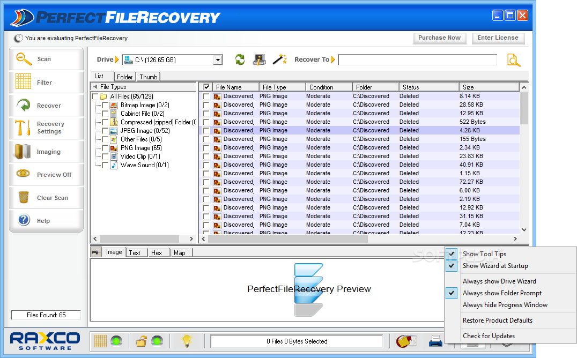Click the Wave Sound file type icon

[114, 165]
